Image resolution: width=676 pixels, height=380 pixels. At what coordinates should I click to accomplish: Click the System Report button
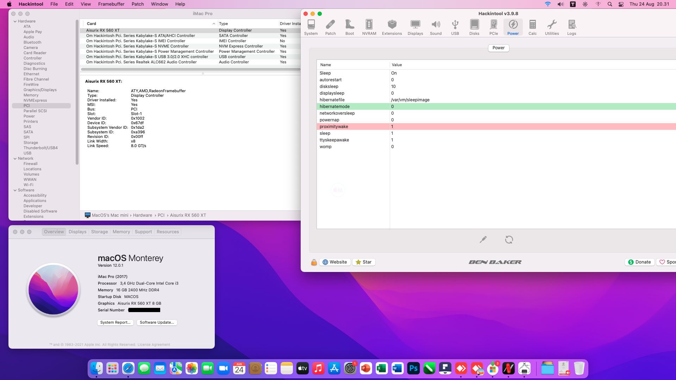(115, 322)
